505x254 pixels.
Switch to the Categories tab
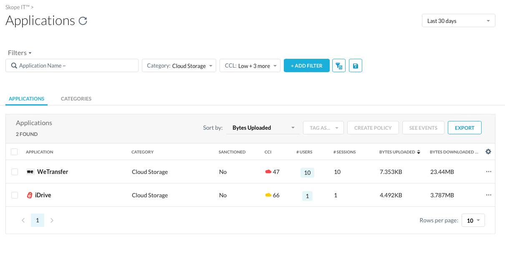click(x=76, y=99)
